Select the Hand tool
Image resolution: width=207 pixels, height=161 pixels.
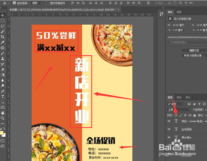tap(2, 113)
